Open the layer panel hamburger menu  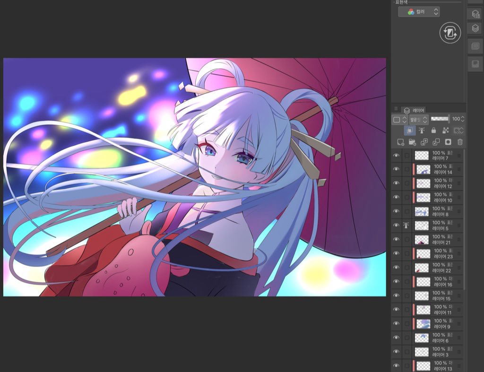396,109
